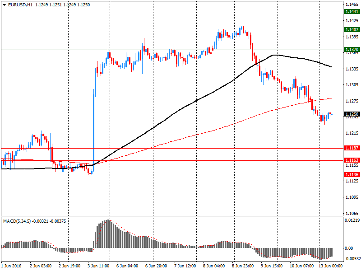Click the 2 Jun 19:00 time label
361x271 pixels.
click(69, 266)
